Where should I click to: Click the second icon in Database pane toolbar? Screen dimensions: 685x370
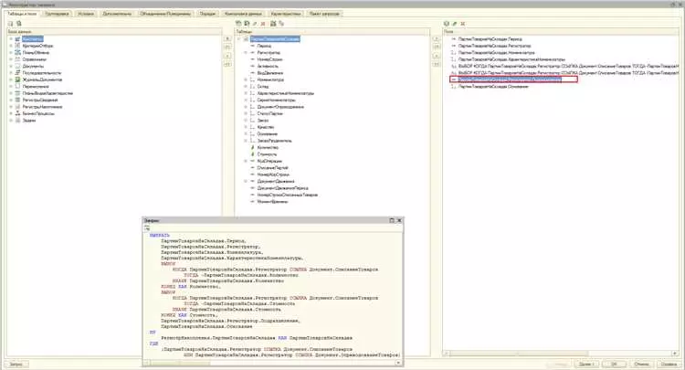coord(19,24)
